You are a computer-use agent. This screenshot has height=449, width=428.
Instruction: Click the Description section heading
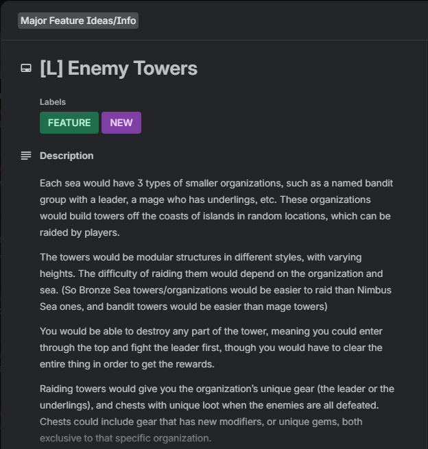pos(67,156)
